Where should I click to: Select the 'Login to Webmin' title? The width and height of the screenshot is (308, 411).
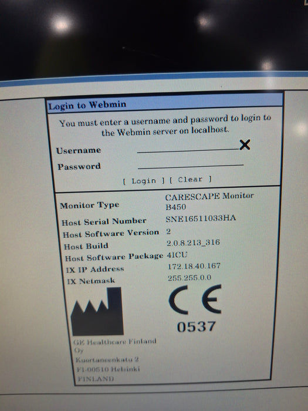pos(87,105)
